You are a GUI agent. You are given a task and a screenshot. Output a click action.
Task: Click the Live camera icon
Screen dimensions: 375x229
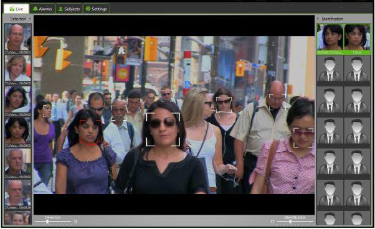click(12, 9)
